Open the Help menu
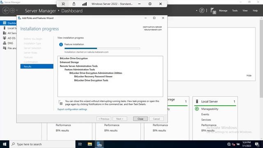Screen dimensions: 263x148 click(255, 11)
